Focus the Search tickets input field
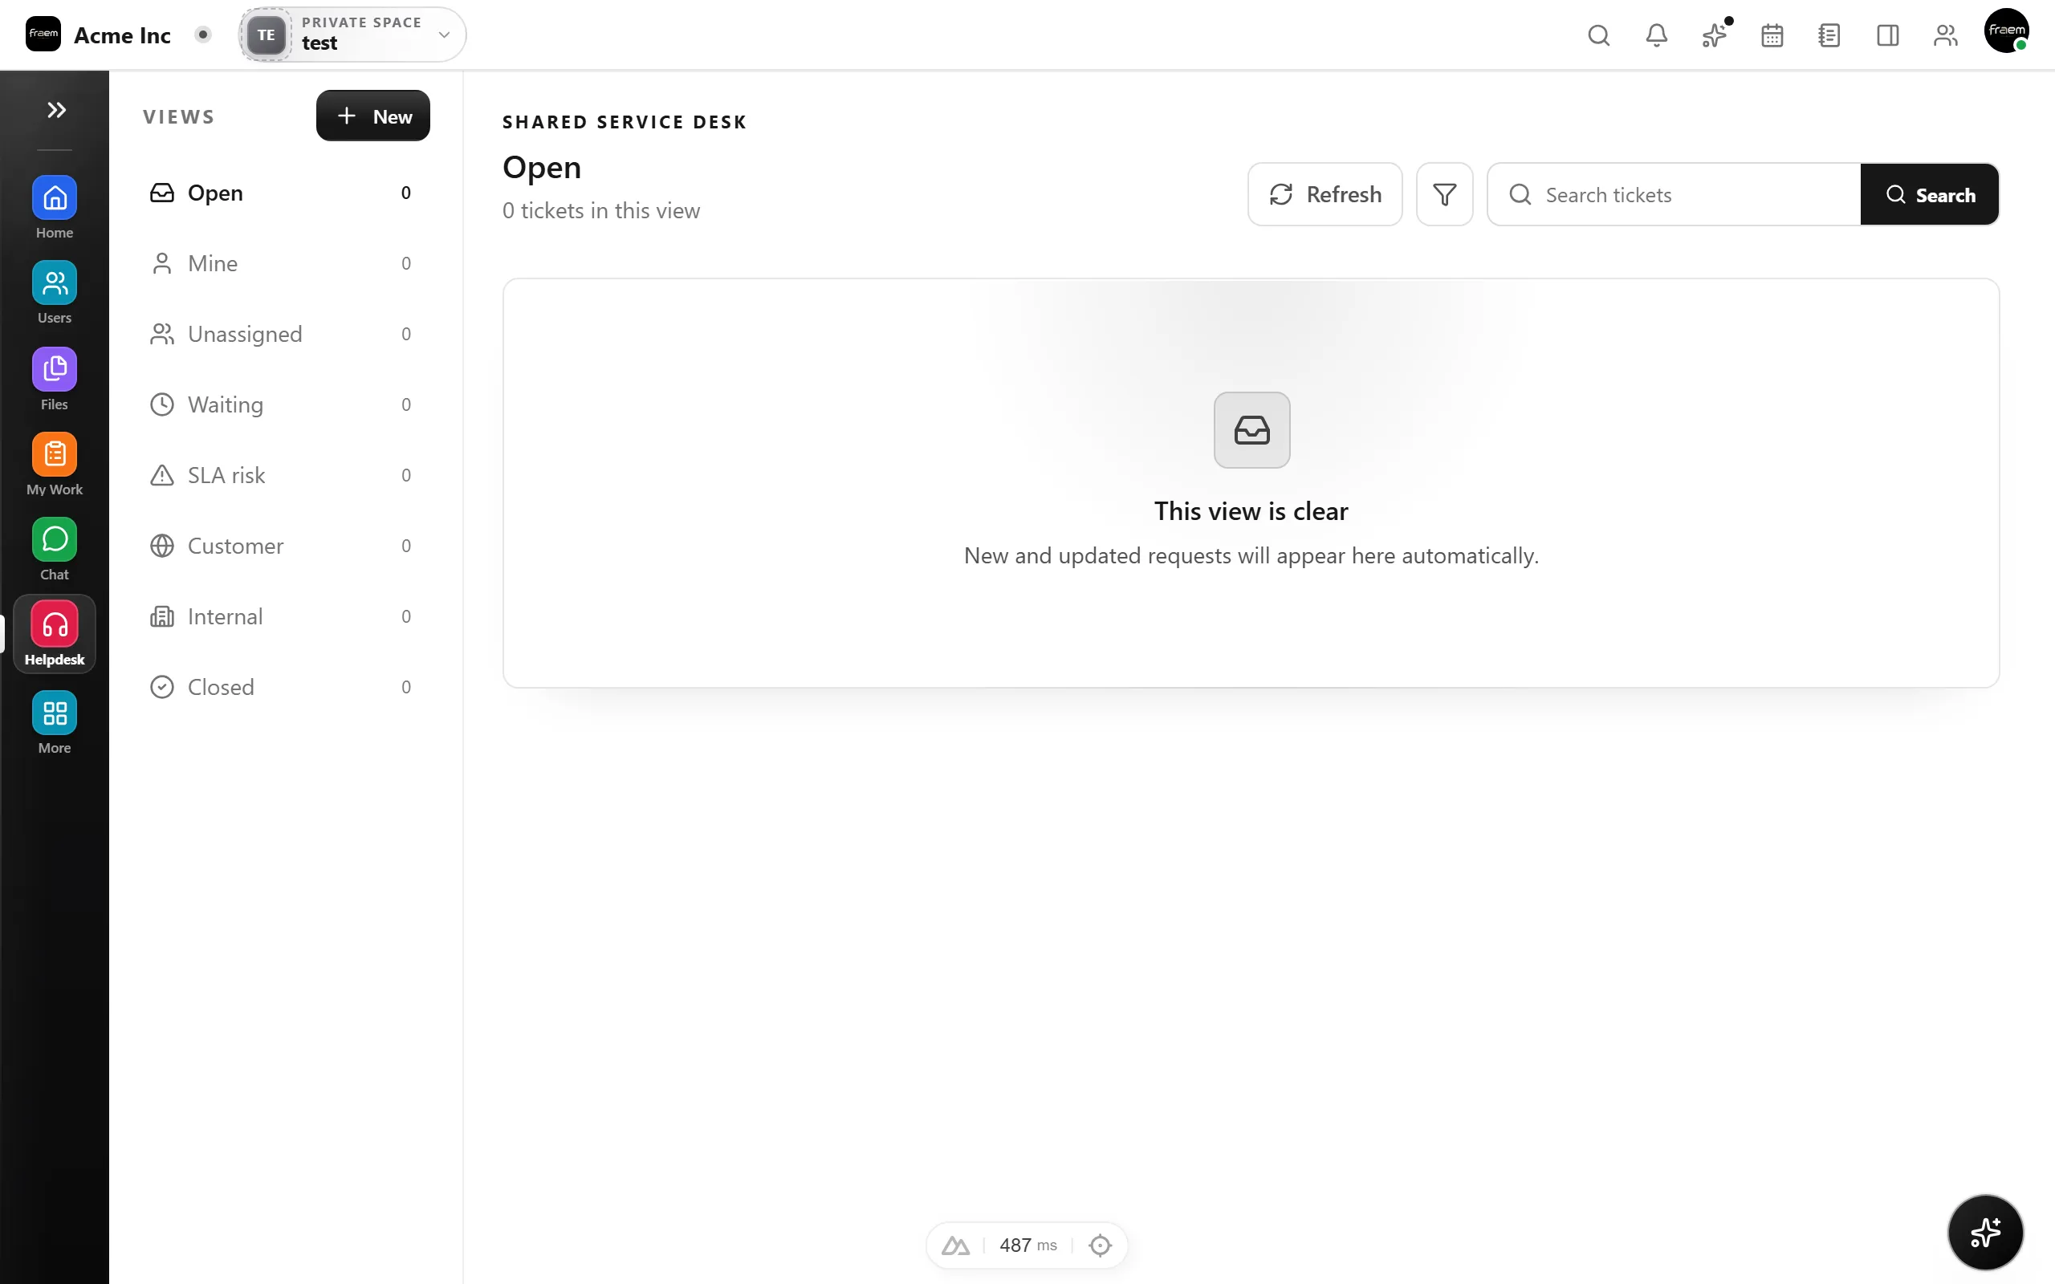This screenshot has height=1284, width=2055. [1674, 194]
